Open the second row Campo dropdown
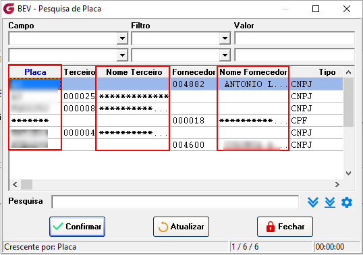The height and width of the screenshot is (255, 363). (122, 55)
